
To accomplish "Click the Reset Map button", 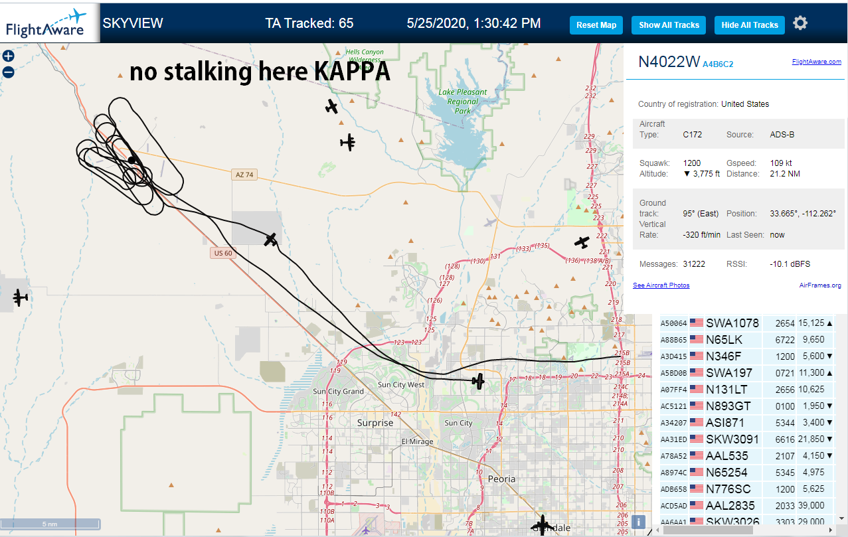I will click(x=596, y=25).
